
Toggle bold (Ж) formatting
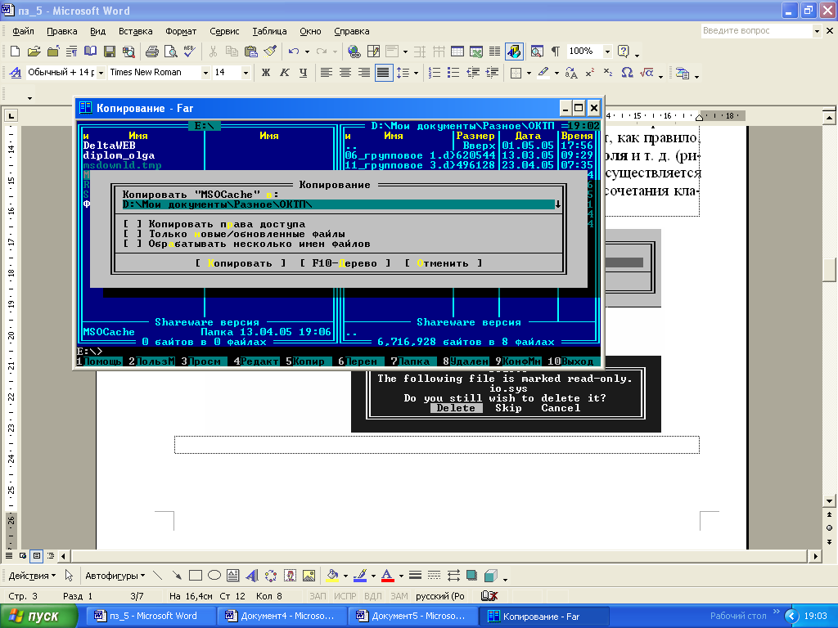[x=266, y=73]
